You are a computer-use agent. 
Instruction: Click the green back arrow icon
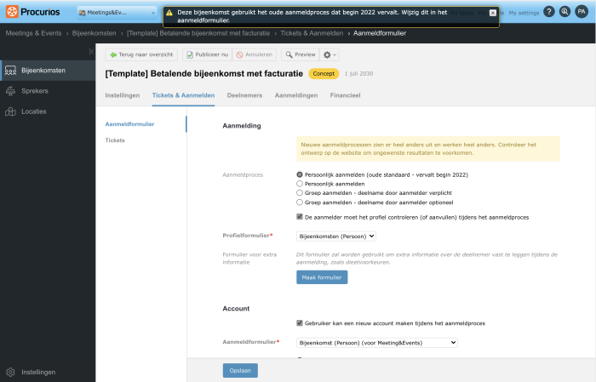(113, 55)
